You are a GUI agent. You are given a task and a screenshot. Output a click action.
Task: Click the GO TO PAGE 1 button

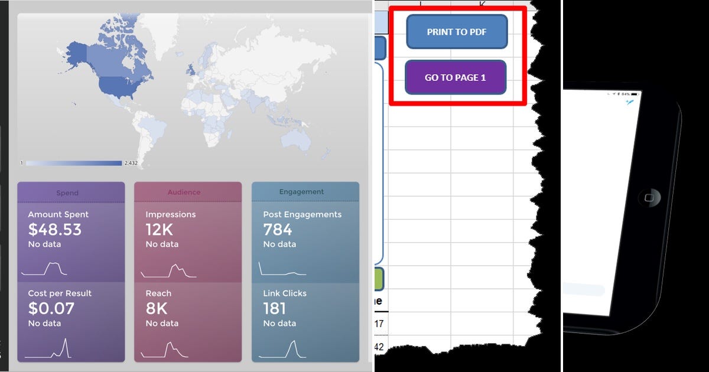point(455,77)
